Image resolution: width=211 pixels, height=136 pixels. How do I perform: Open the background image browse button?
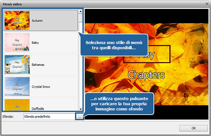(x=80, y=117)
